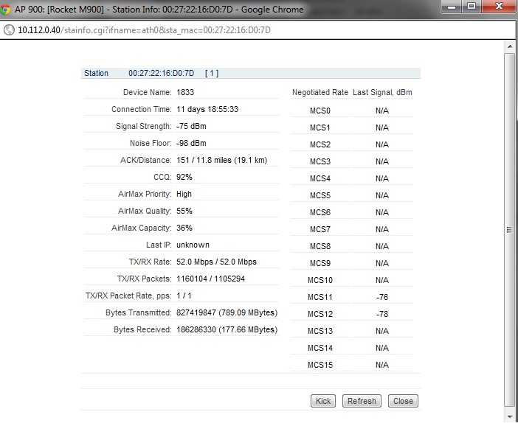
Task: Click the packet rate value 1 / 1
Action: [x=184, y=296]
